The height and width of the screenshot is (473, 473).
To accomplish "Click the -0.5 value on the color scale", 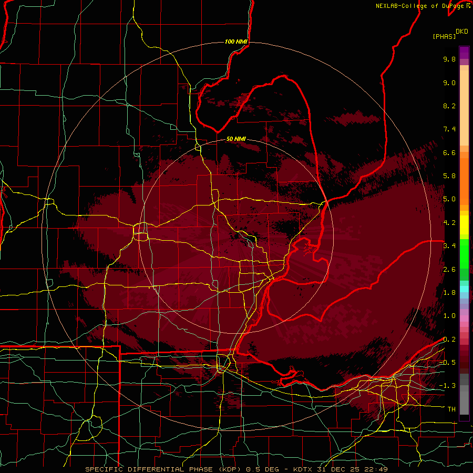I will pos(447,363).
